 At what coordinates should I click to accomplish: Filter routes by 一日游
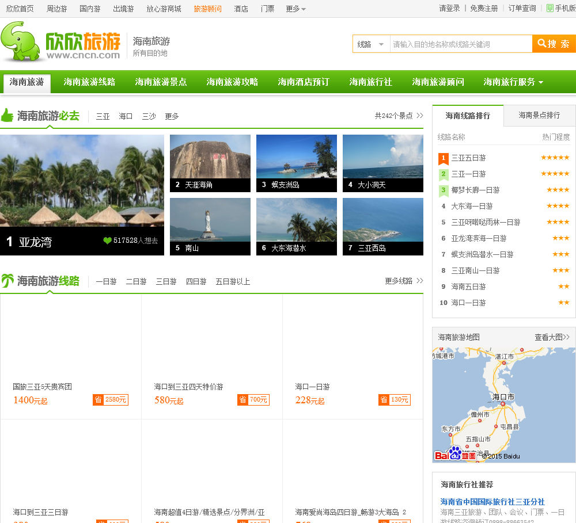[x=106, y=281]
